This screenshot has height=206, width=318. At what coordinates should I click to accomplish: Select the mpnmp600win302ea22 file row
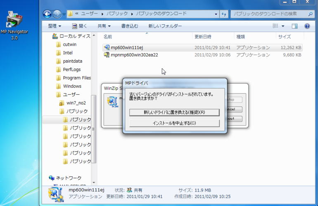click(x=202, y=55)
